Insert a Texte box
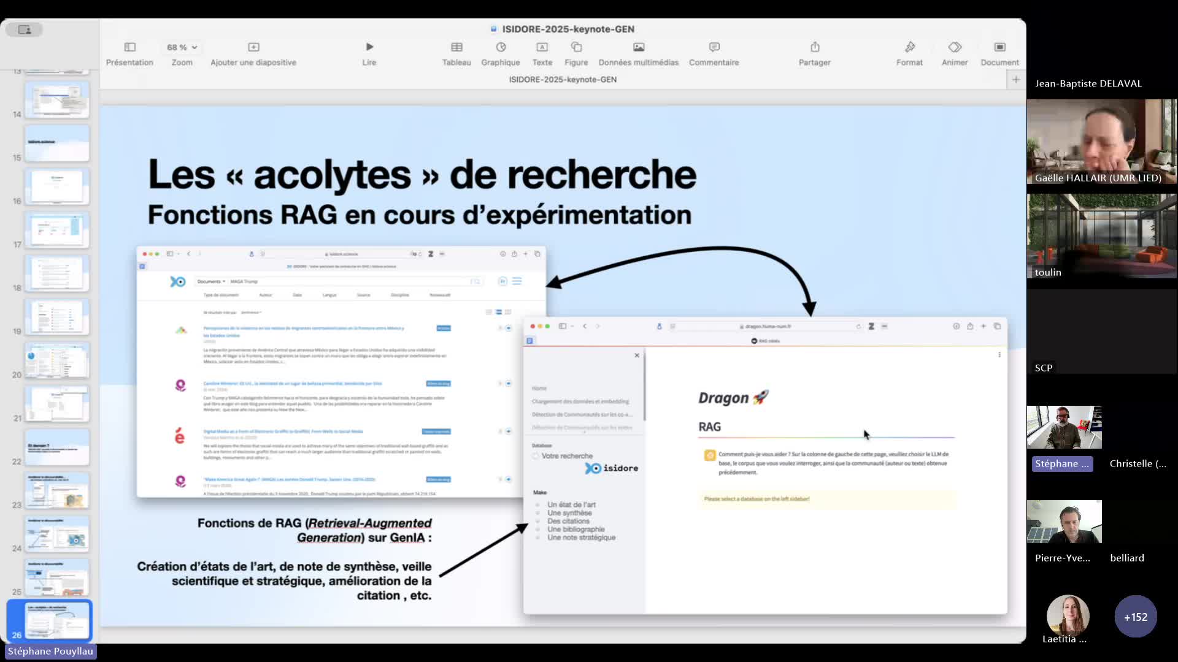 (542, 54)
